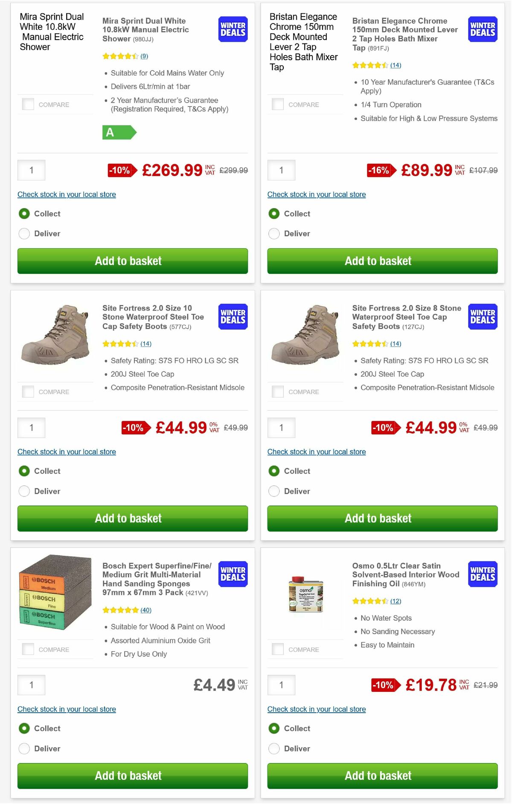Click the Winter Deals badge on size 10 boots
512x804 pixels.
pos(233,316)
